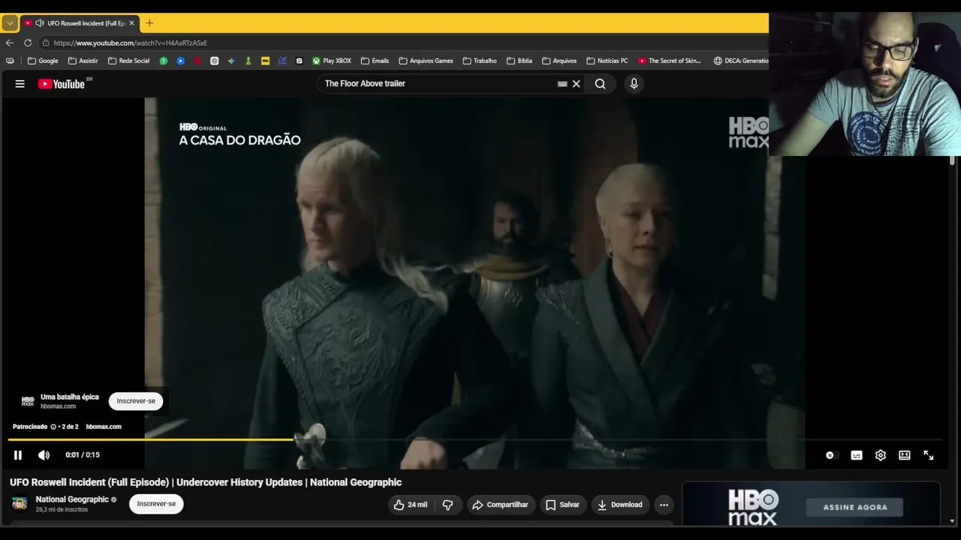This screenshot has width=961, height=540.
Task: Run the search with magnifier button
Action: click(x=600, y=84)
